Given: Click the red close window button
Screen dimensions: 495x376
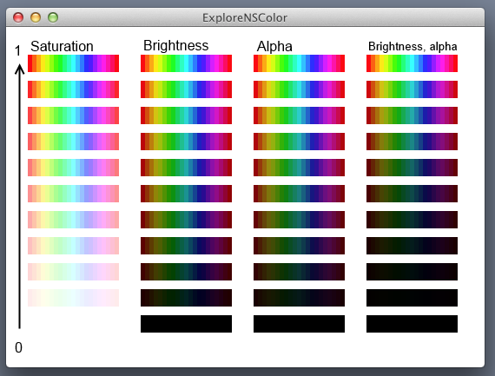Looking at the screenshot, I should [18, 17].
